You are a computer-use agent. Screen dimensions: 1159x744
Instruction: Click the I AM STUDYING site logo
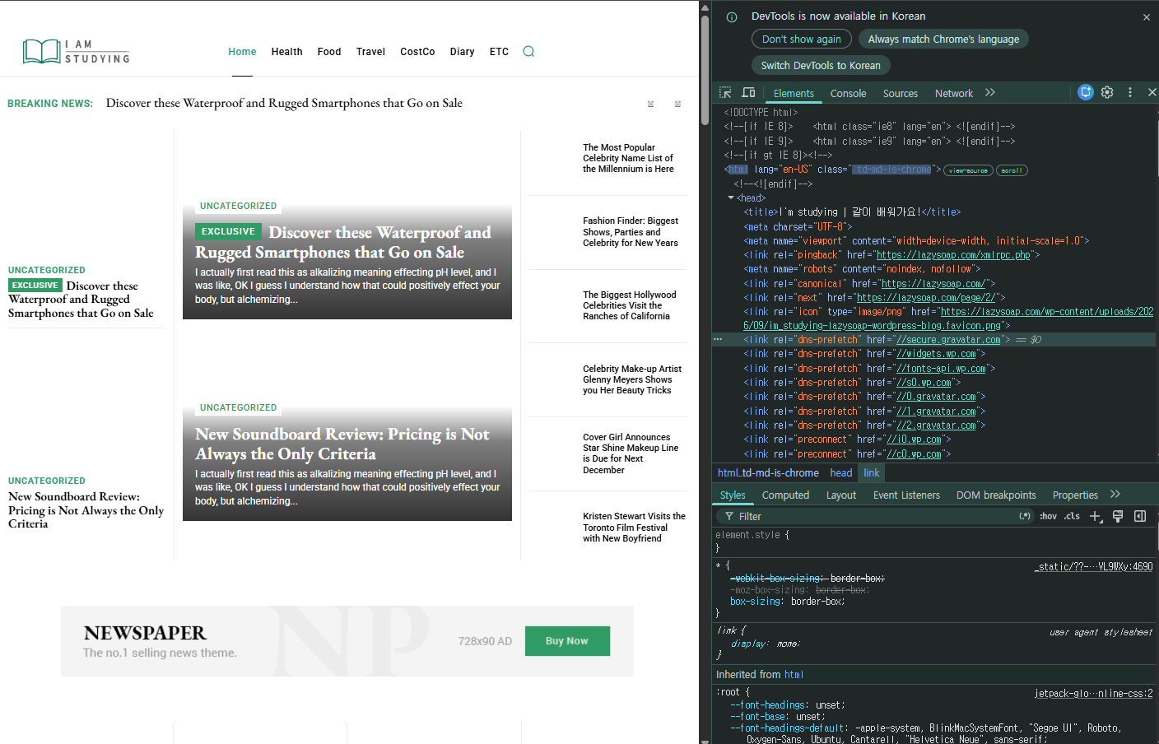click(77, 51)
